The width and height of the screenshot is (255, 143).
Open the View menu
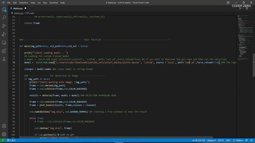coord(33,3)
